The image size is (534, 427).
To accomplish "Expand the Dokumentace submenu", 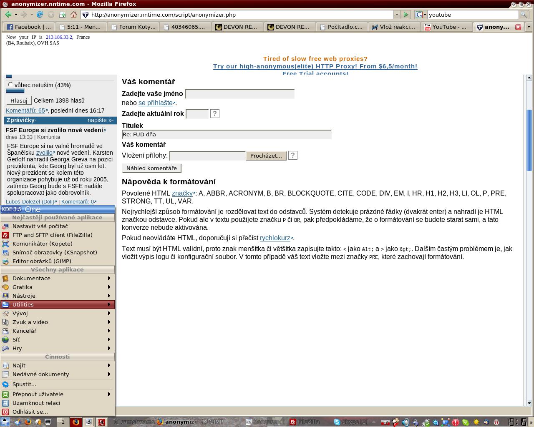I will point(58,278).
